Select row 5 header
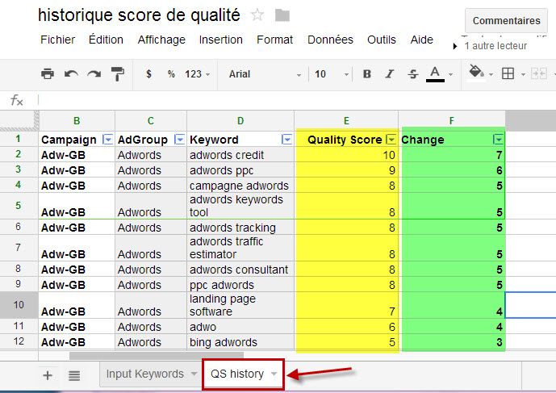The width and height of the screenshot is (556, 393). click(19, 206)
